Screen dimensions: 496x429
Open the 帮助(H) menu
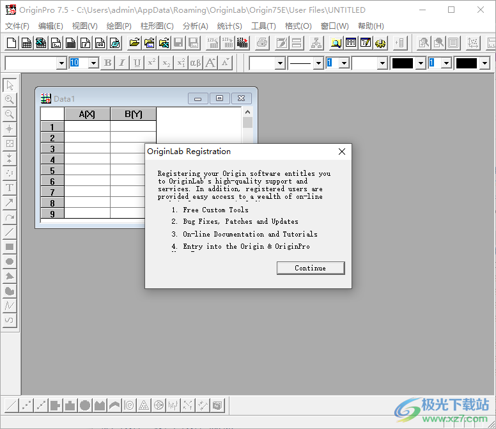click(x=371, y=26)
